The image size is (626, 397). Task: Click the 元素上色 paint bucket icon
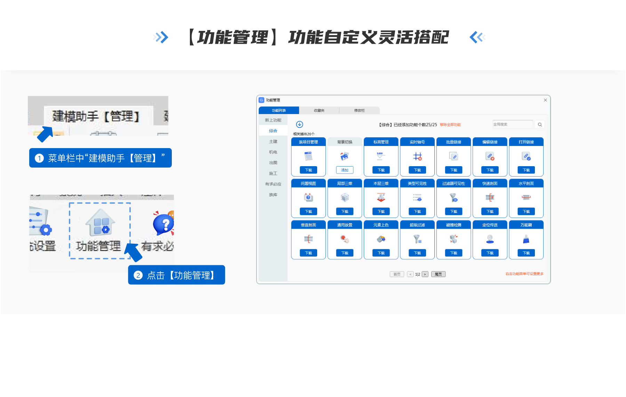(381, 239)
